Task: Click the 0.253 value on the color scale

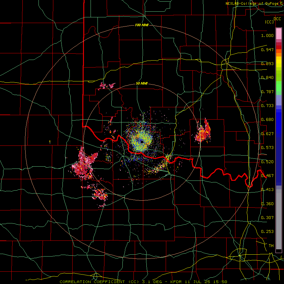Action: 267,232
